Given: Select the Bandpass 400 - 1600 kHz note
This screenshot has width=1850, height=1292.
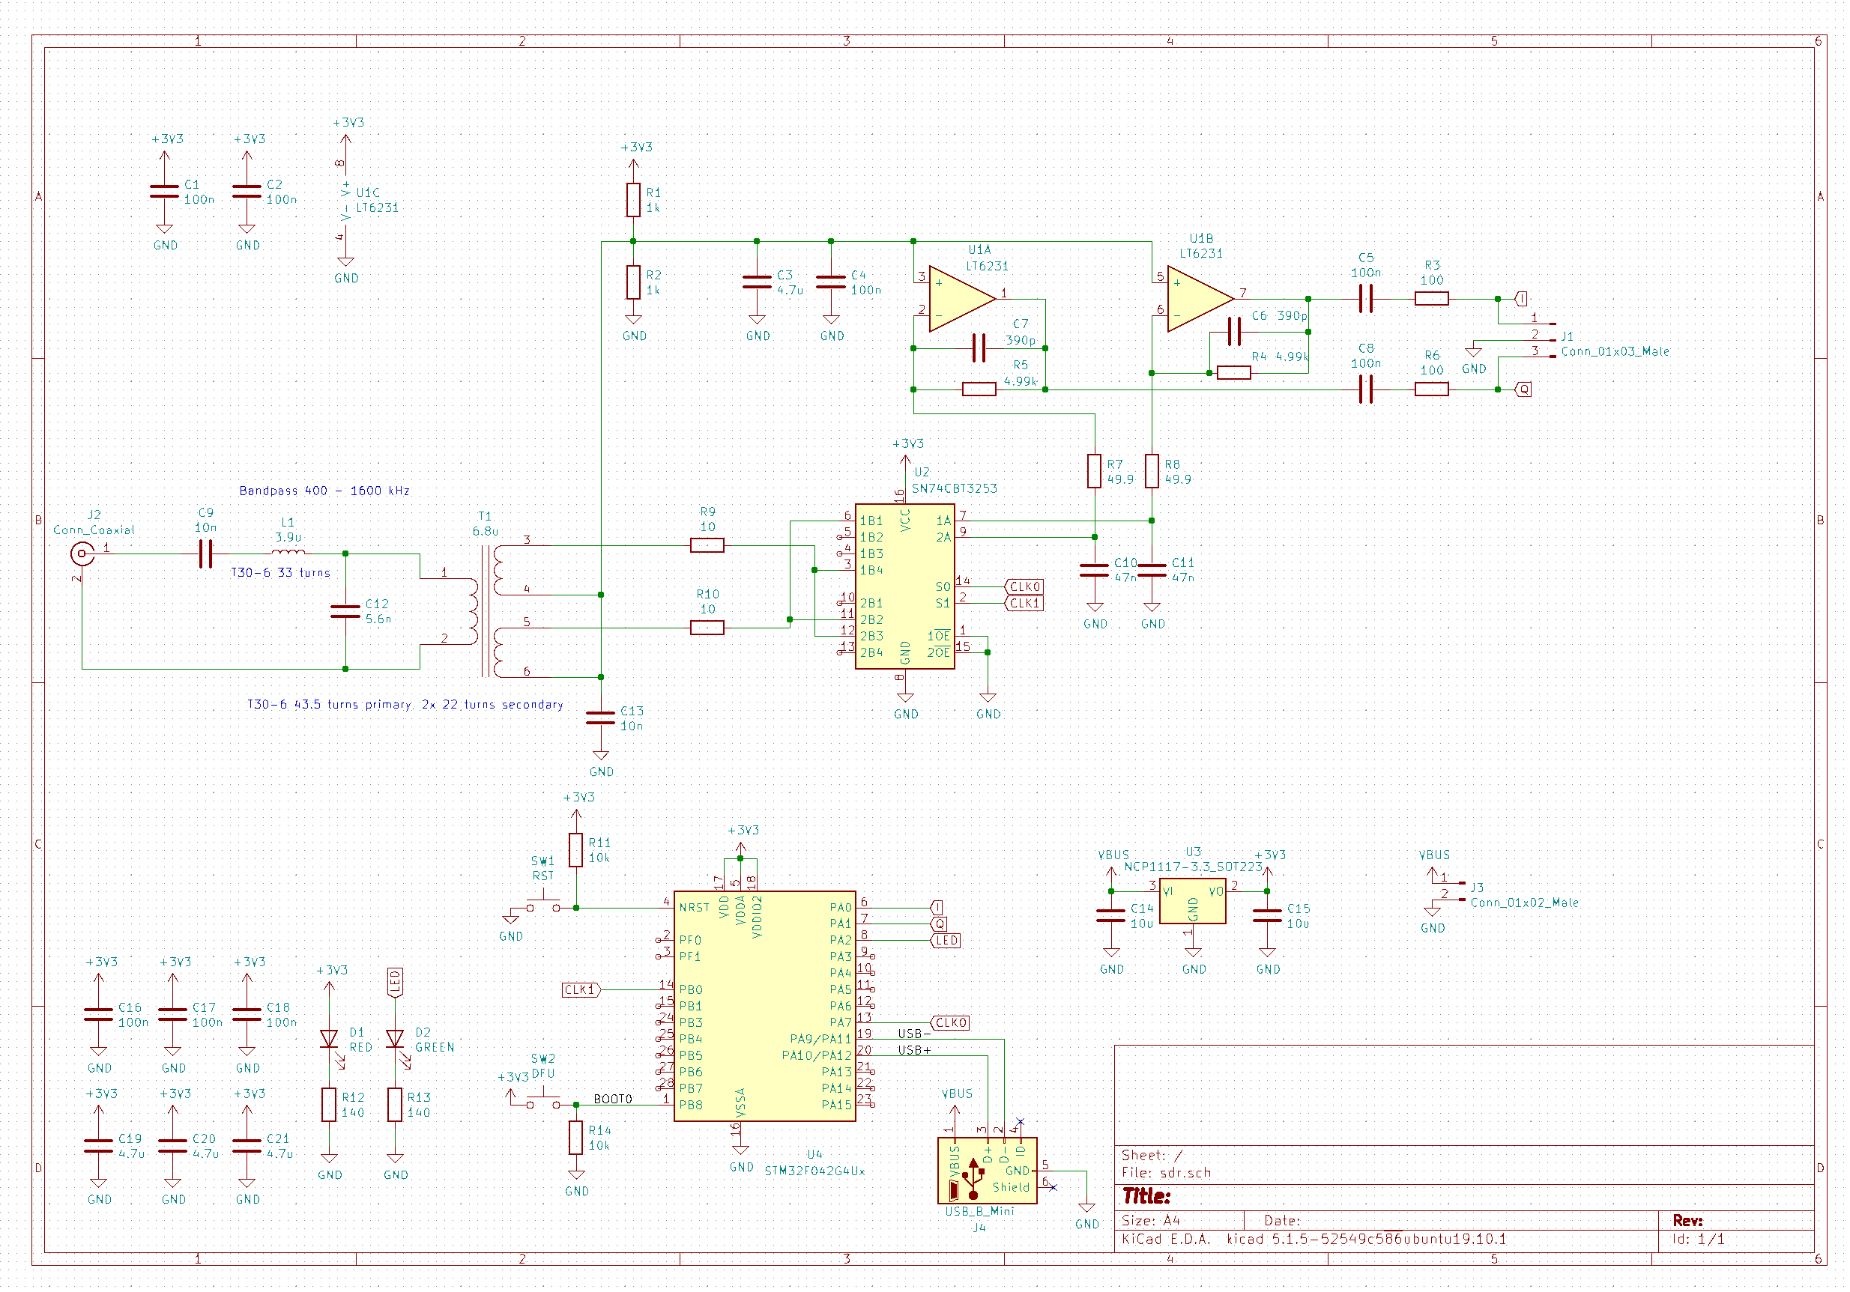Looking at the screenshot, I should [x=324, y=491].
